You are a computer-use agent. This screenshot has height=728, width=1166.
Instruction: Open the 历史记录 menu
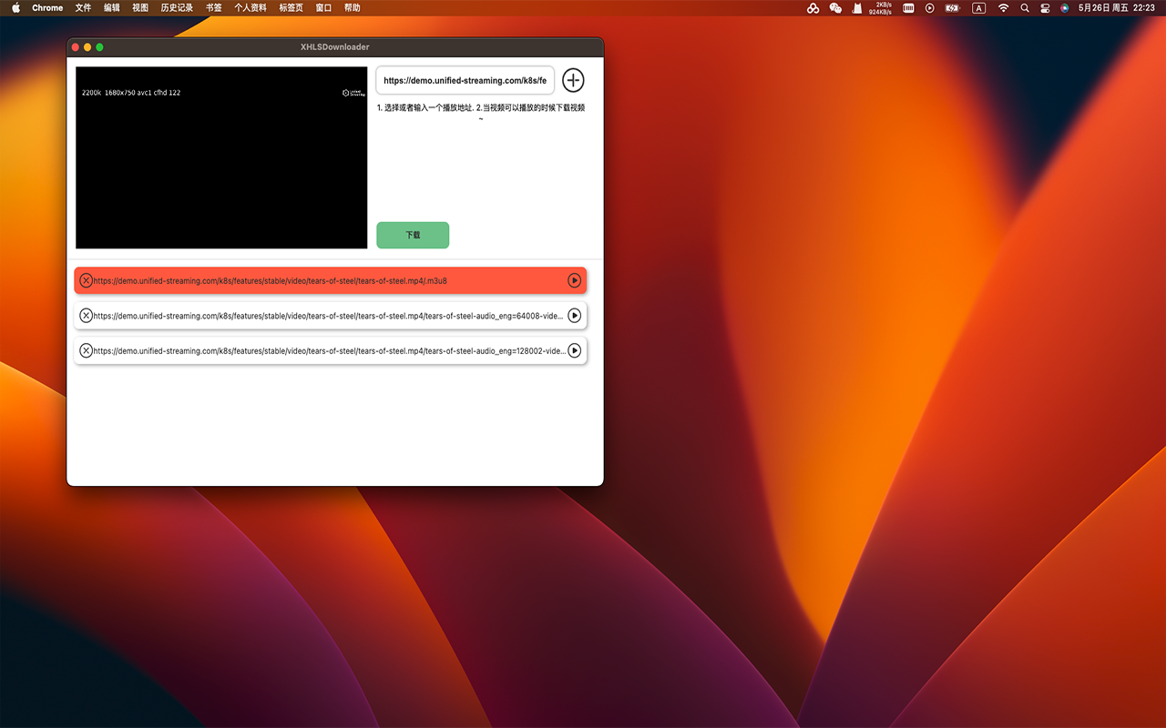click(x=176, y=7)
